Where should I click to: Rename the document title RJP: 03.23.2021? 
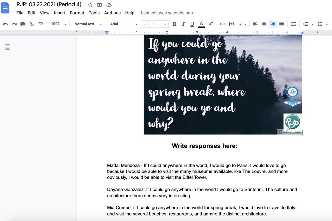point(49,4)
